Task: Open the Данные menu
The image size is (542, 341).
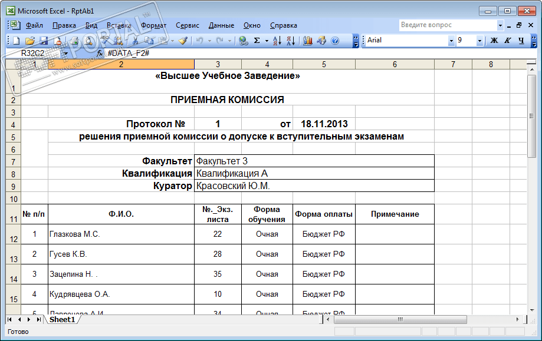Action: (221, 25)
